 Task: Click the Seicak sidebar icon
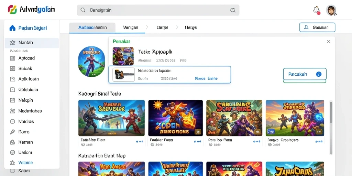pyautogui.click(x=13, y=69)
